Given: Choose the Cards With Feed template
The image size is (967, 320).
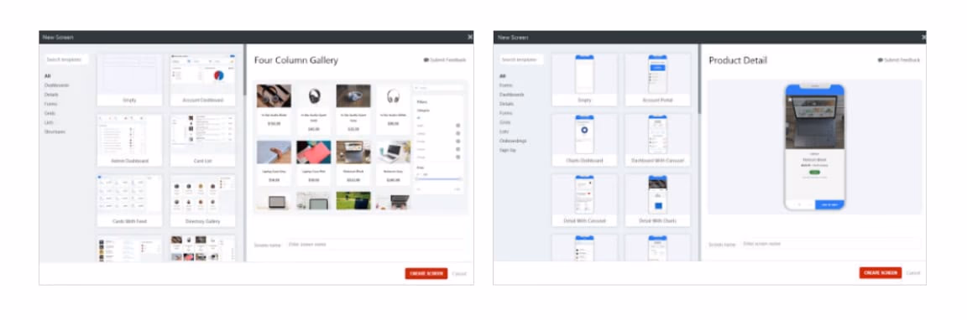Looking at the screenshot, I should click(129, 200).
